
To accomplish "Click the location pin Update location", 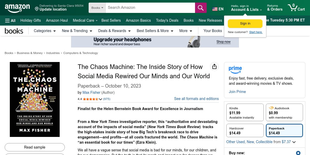I will [x=59, y=8].
